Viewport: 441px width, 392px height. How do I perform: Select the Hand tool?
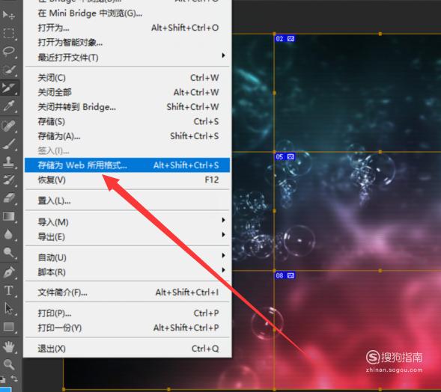[x=8, y=347]
